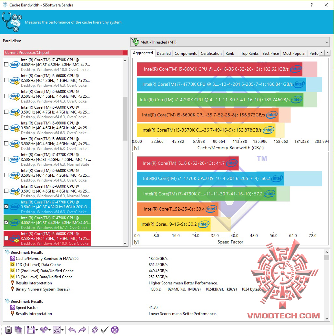Click the copy results tables icon
Screen dimensions: 334x336
click(18, 330)
